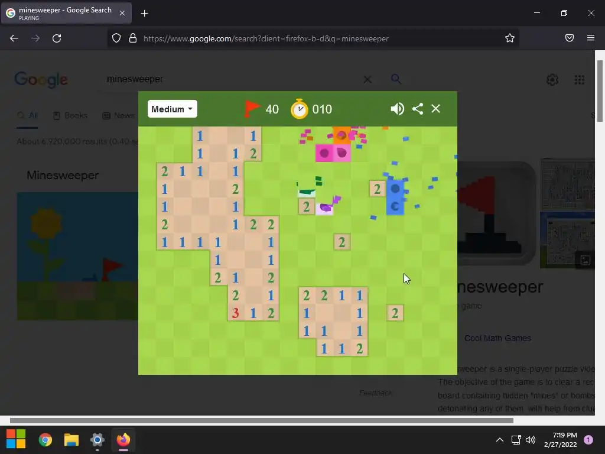The width and height of the screenshot is (605, 454).
Task: Click the volume tray icon
Action: tap(531, 440)
